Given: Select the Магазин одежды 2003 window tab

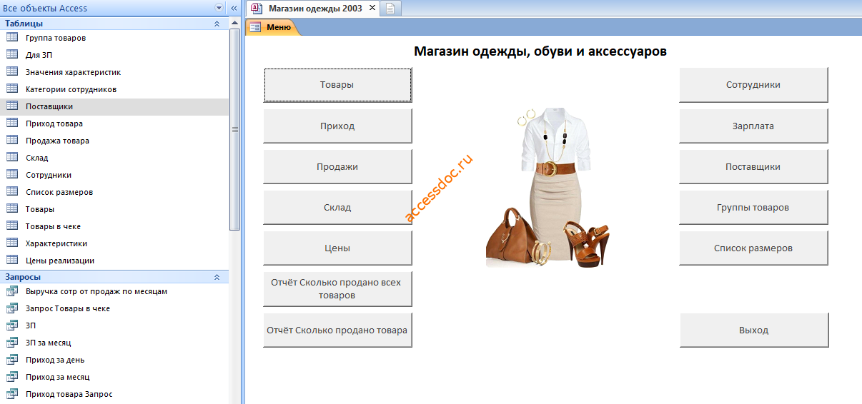Looking at the screenshot, I should pos(314,9).
